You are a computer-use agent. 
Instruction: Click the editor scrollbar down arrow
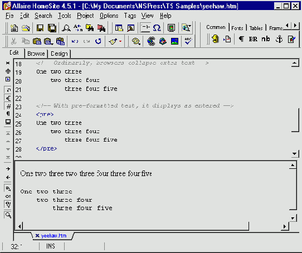(x=295, y=154)
